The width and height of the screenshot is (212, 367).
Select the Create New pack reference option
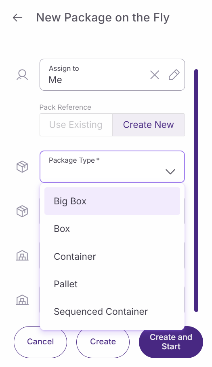tap(149, 125)
